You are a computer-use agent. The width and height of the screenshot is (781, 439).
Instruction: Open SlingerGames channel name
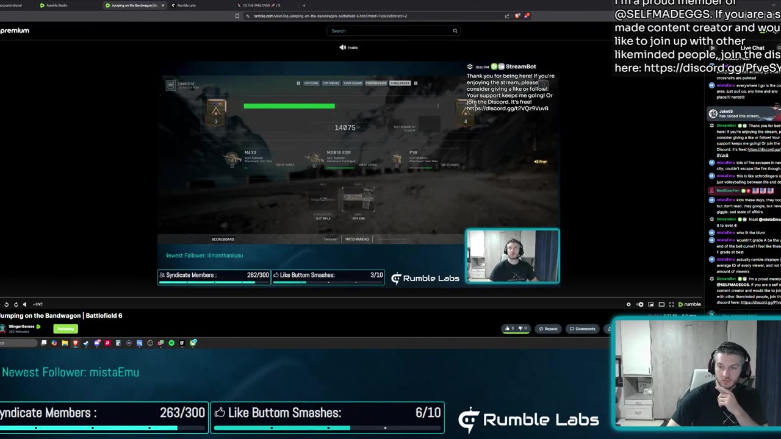pyautogui.click(x=21, y=326)
